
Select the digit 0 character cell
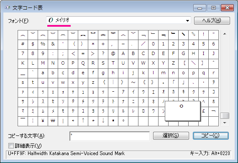tap(154, 44)
